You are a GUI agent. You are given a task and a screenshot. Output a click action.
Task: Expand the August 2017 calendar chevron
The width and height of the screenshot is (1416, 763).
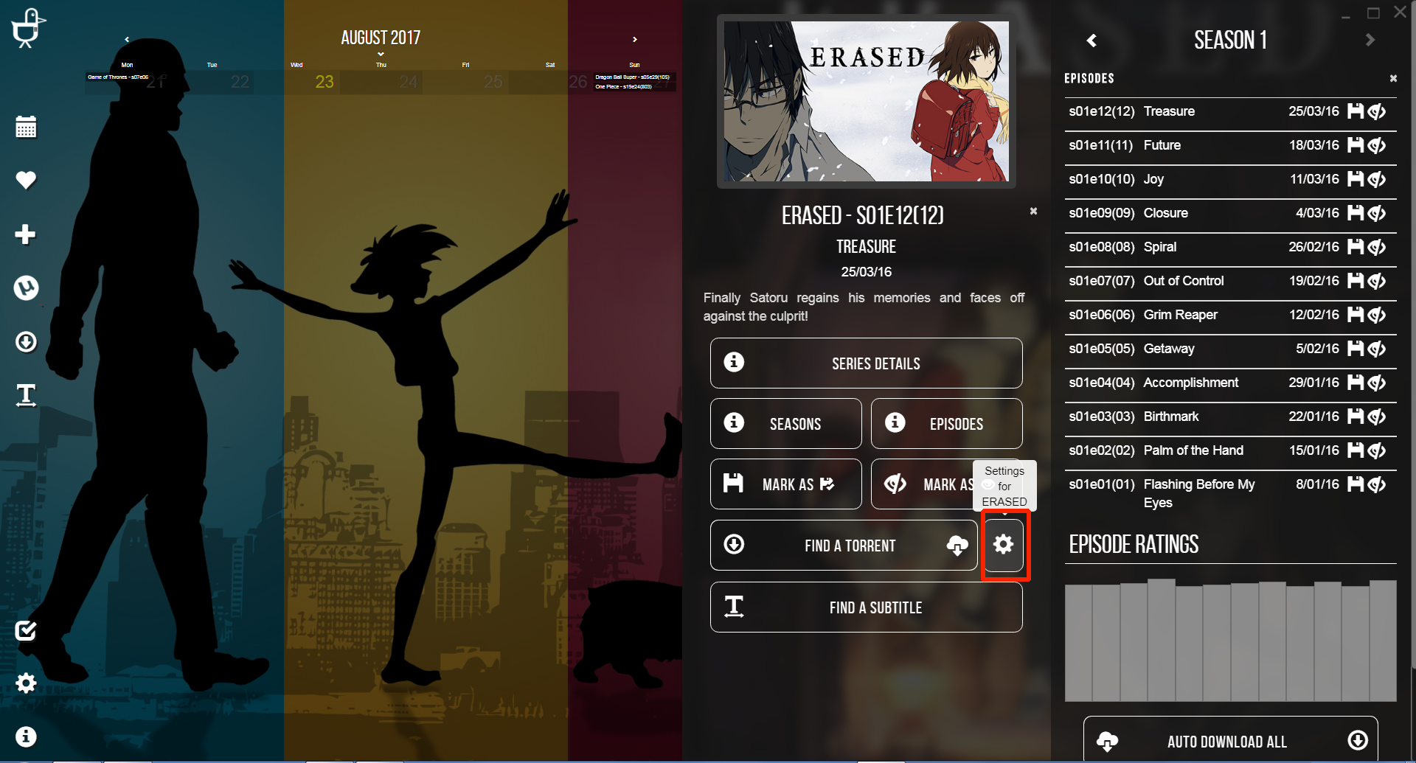click(381, 54)
